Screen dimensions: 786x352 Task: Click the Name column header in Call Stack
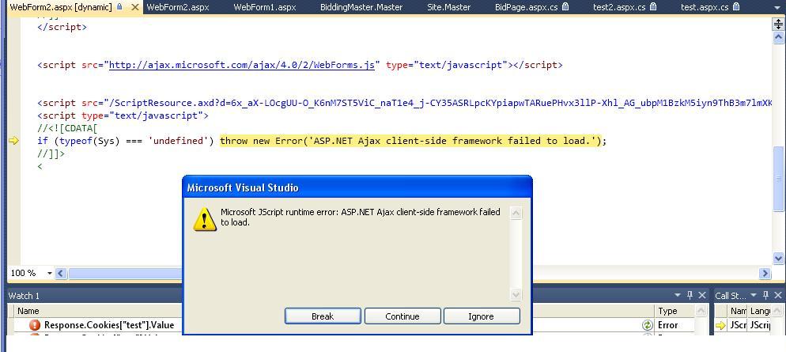(738, 311)
